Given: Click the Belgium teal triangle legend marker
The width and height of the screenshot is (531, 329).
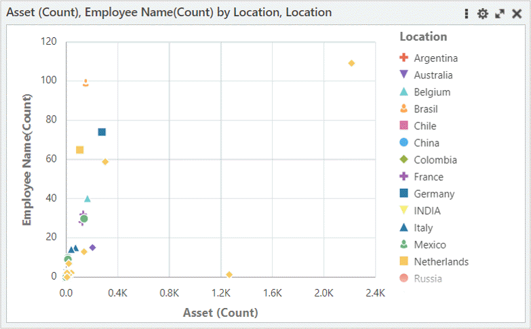Looking at the screenshot, I should (404, 91).
